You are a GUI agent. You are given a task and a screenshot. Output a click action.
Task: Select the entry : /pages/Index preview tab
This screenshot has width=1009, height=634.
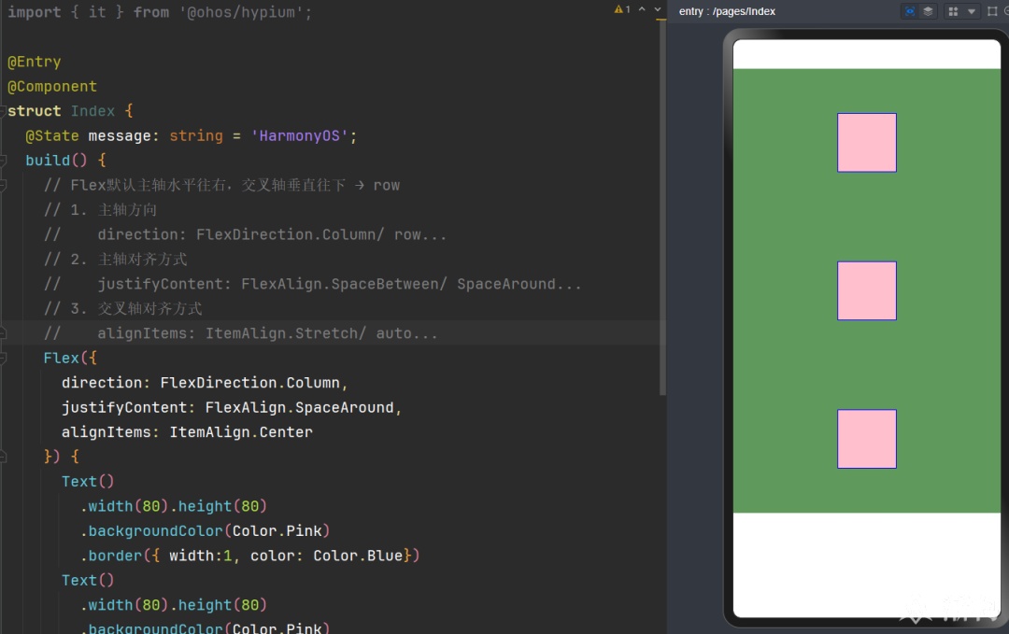pos(727,11)
